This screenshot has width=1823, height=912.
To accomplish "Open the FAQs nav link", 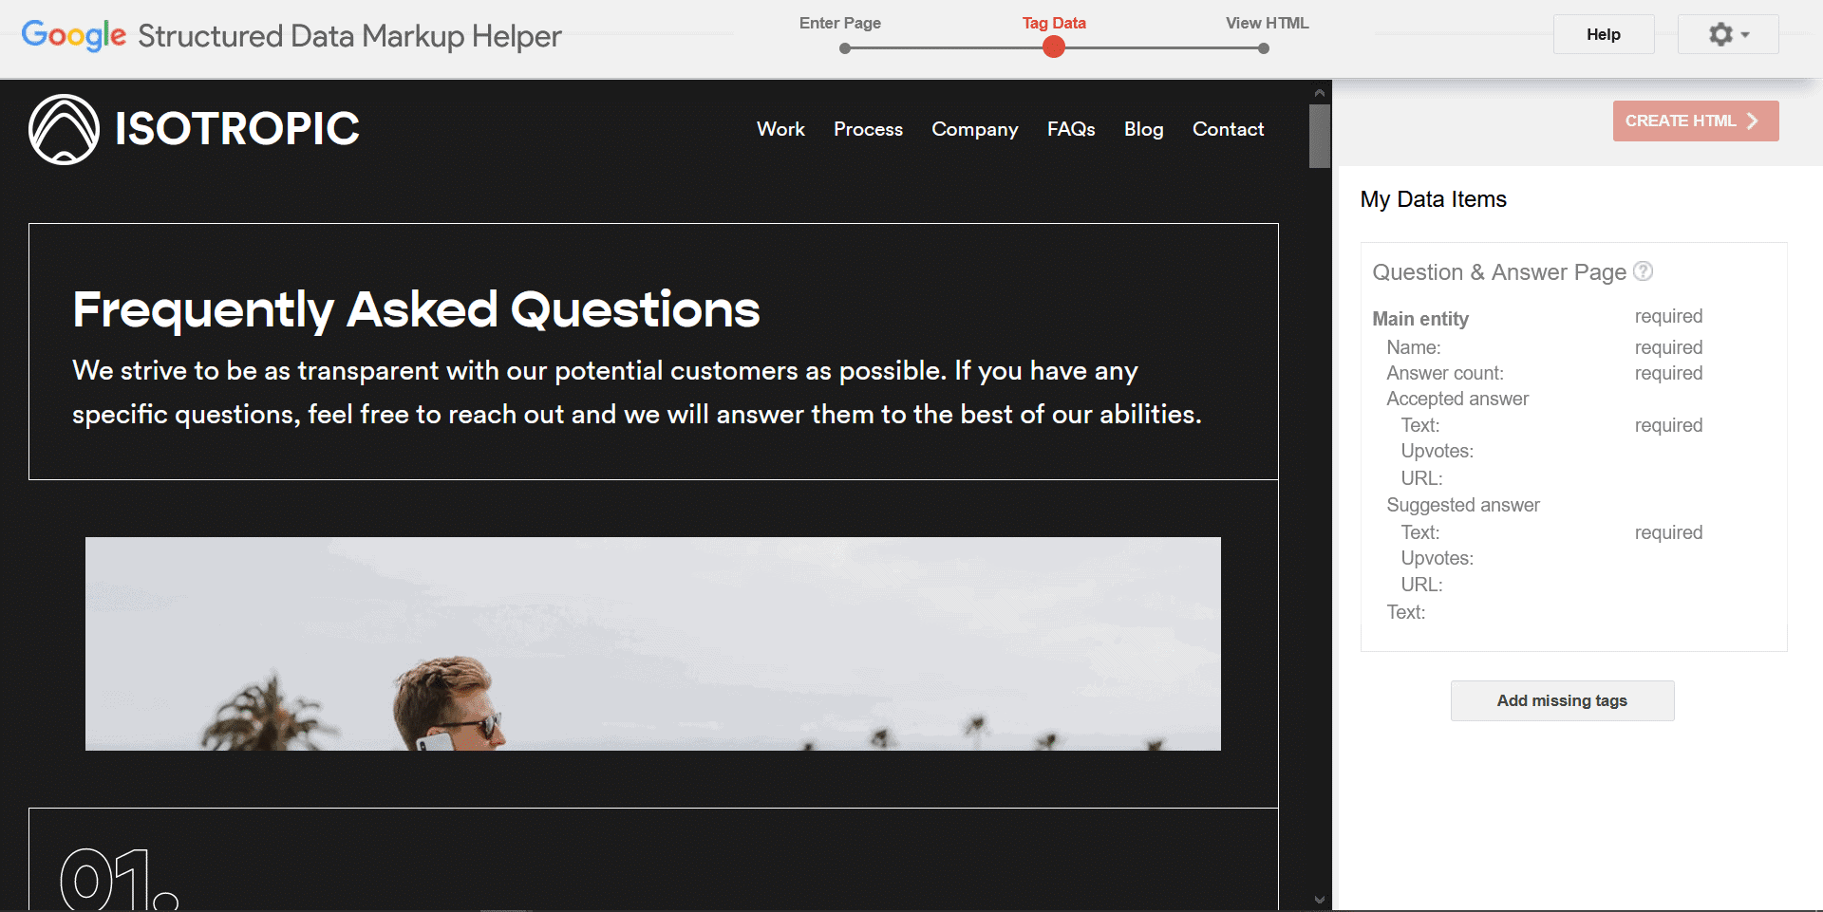I will (x=1071, y=129).
